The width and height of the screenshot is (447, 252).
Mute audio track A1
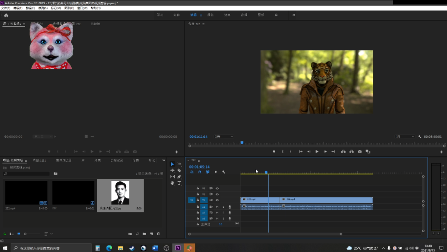pos(217,207)
